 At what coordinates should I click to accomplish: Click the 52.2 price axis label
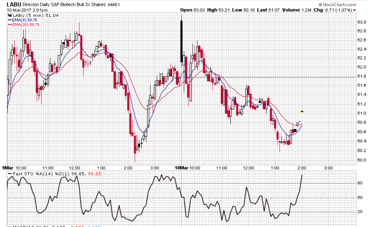pyautogui.click(x=361, y=58)
